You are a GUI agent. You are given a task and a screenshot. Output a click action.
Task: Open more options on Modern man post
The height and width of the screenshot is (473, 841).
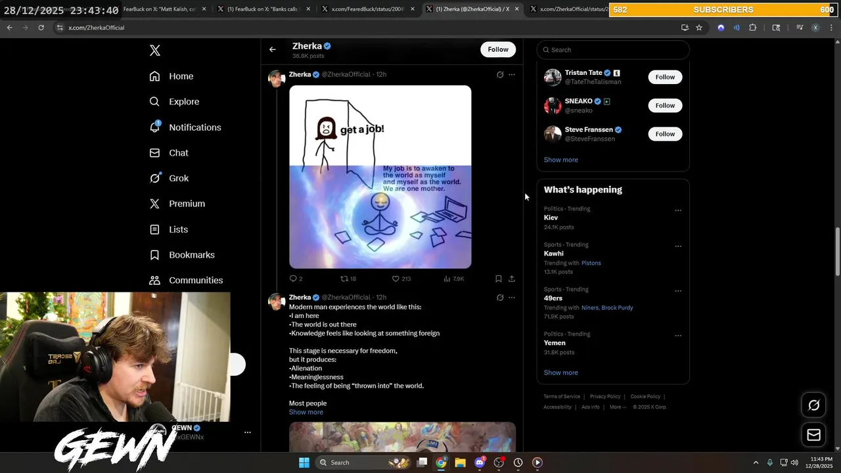click(x=512, y=298)
